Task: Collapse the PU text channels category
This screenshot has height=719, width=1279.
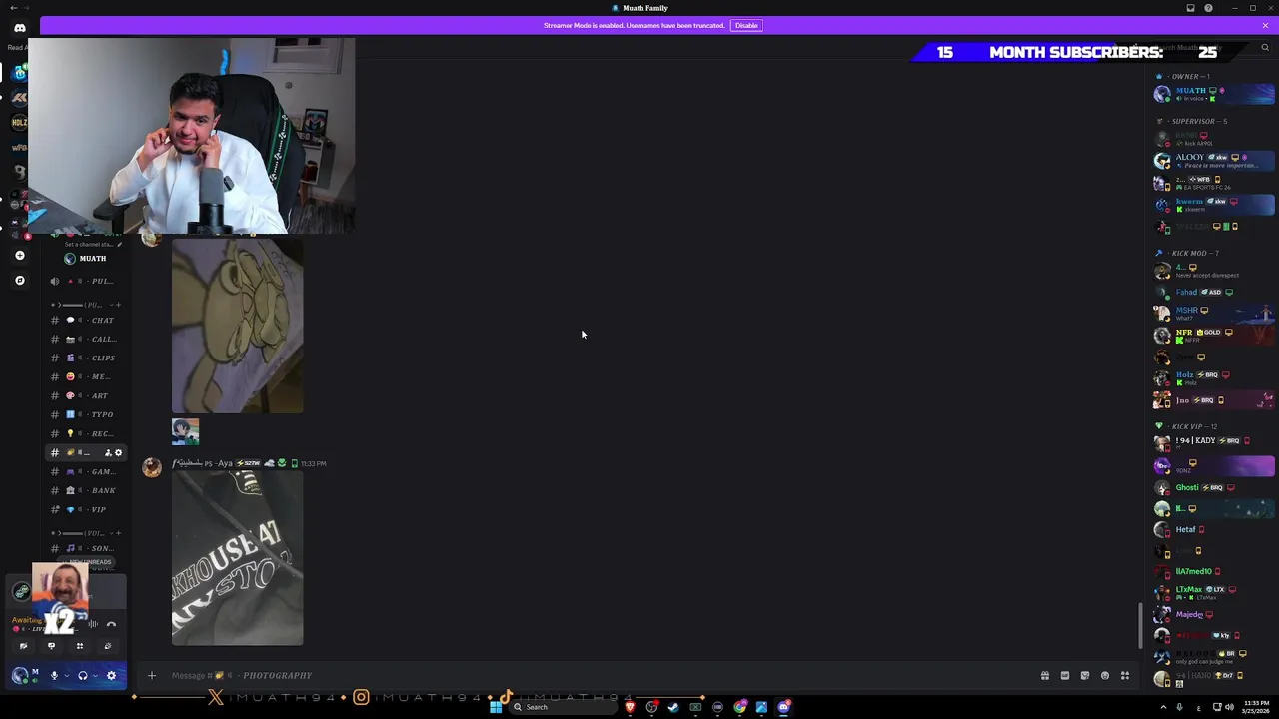Action: click(80, 304)
